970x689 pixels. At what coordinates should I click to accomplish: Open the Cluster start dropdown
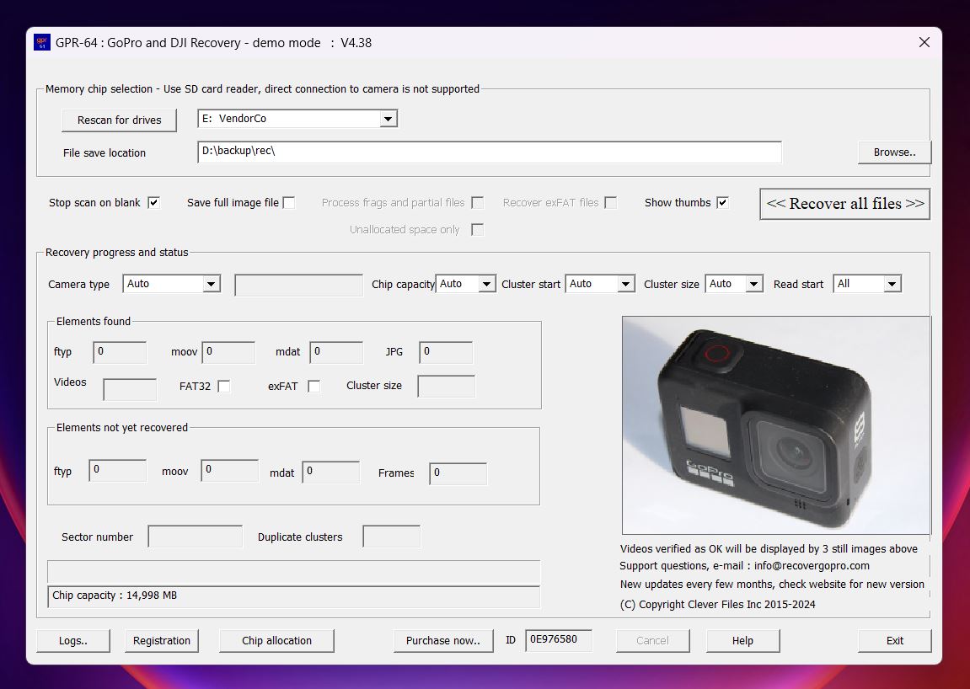625,284
